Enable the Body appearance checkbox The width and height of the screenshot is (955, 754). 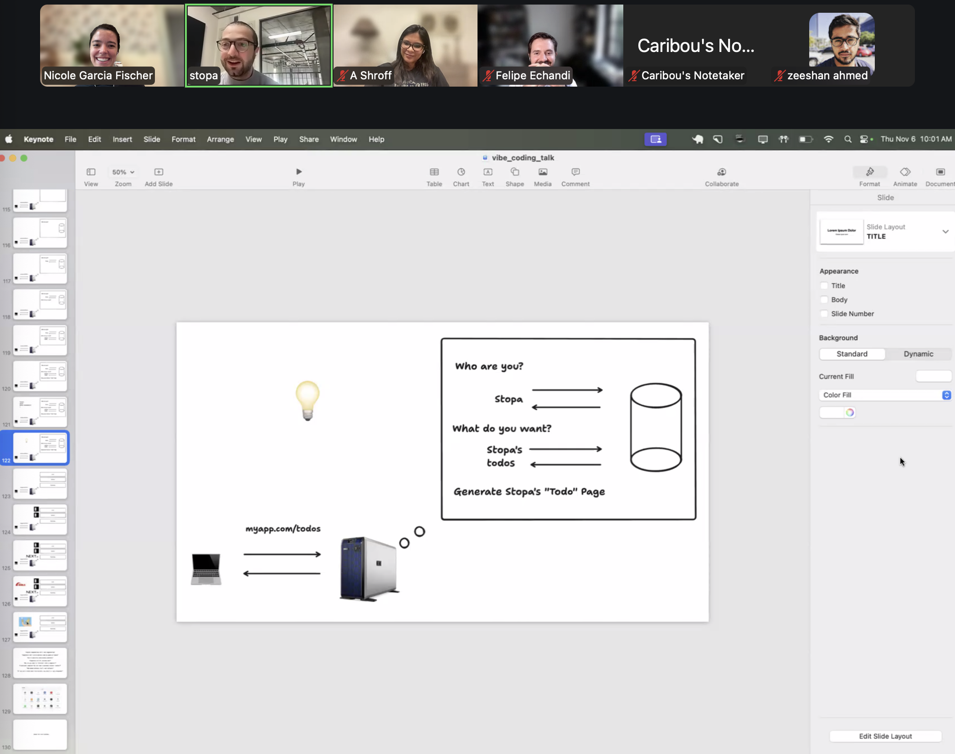coord(824,300)
